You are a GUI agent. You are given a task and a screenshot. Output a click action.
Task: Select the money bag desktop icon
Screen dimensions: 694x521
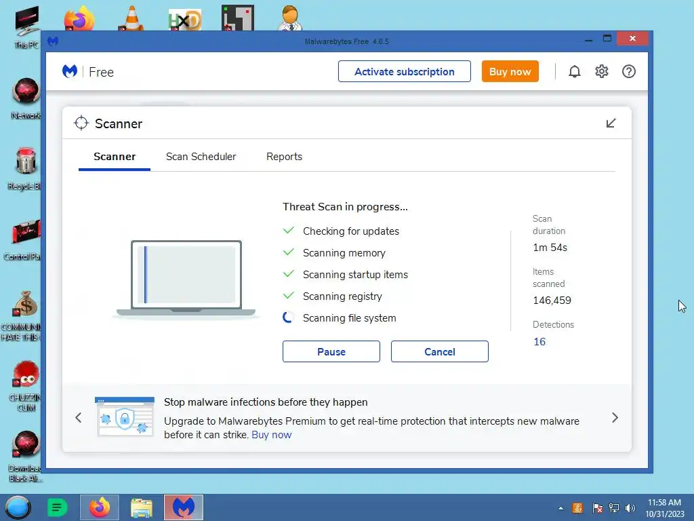pyautogui.click(x=22, y=316)
